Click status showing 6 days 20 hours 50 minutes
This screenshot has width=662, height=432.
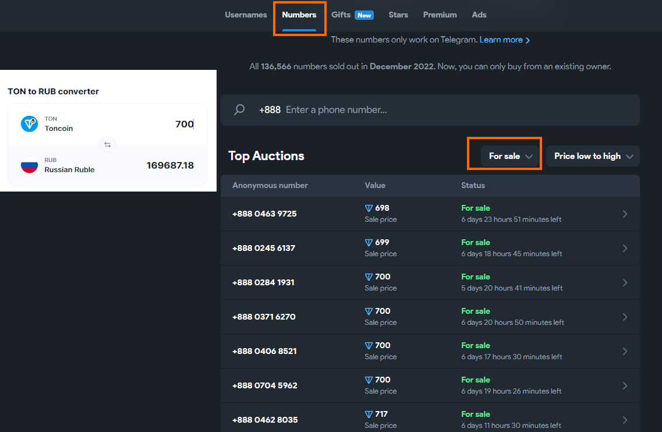(513, 317)
